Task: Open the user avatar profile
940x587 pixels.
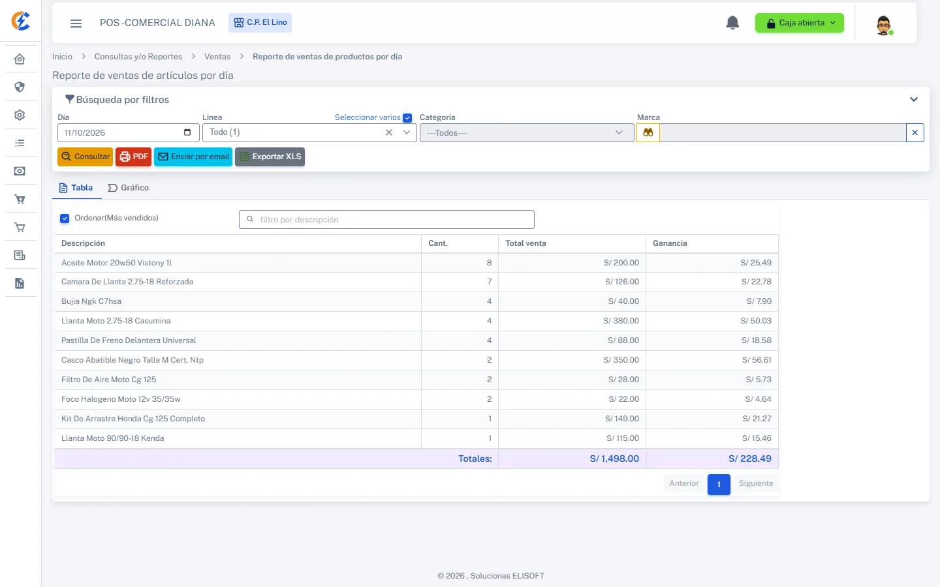Action: (884, 25)
